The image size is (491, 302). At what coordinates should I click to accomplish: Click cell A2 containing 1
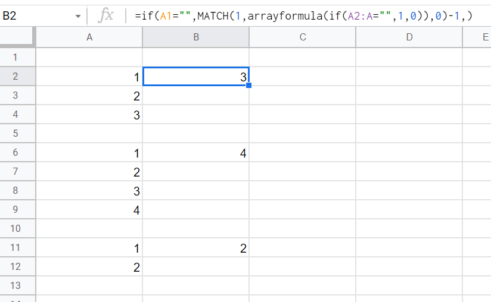pyautogui.click(x=89, y=76)
